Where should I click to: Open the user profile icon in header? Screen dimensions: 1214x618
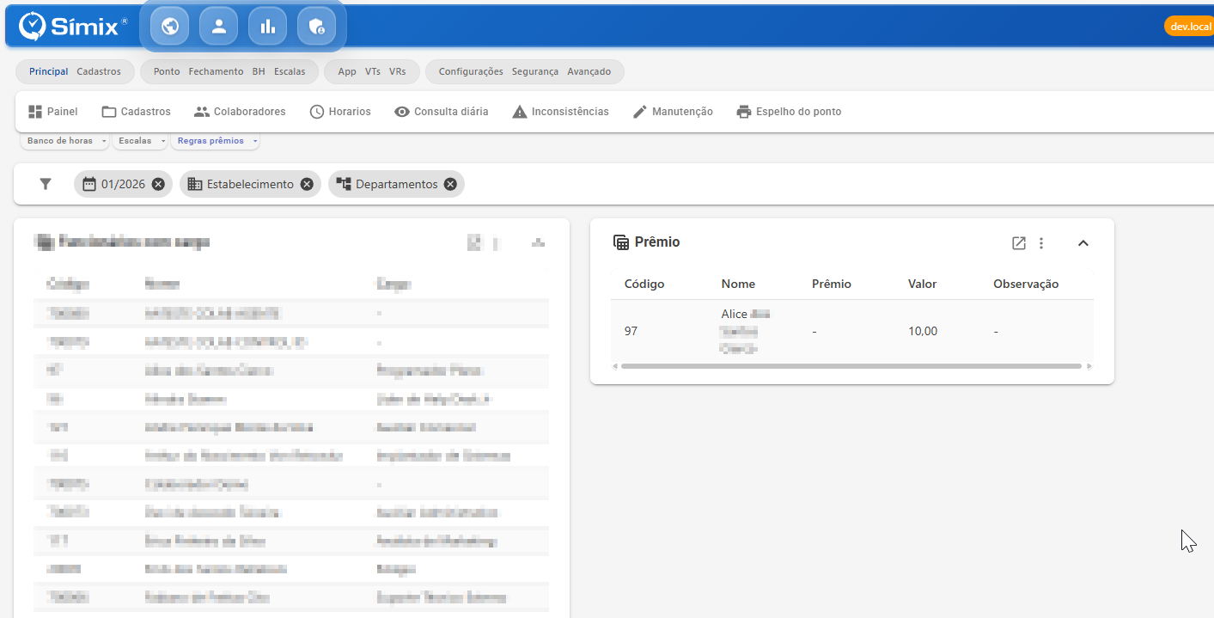tap(218, 27)
